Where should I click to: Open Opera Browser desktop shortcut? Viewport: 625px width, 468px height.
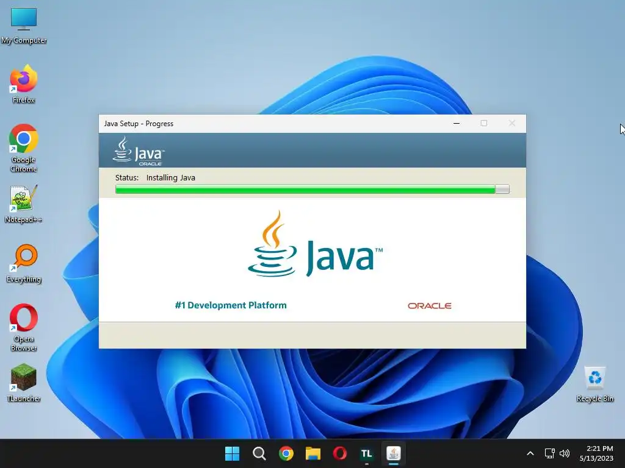point(24,327)
